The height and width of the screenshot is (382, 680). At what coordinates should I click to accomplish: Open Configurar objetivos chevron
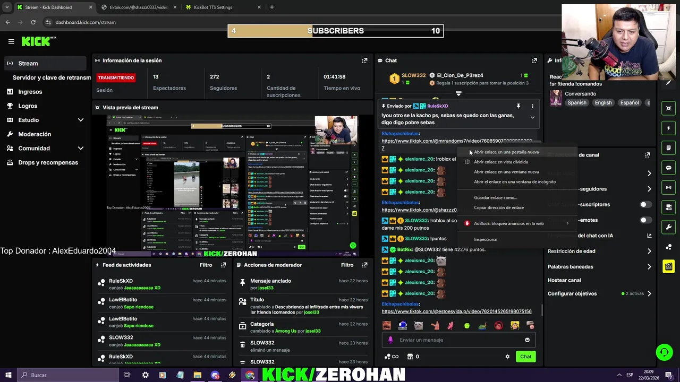(649, 294)
